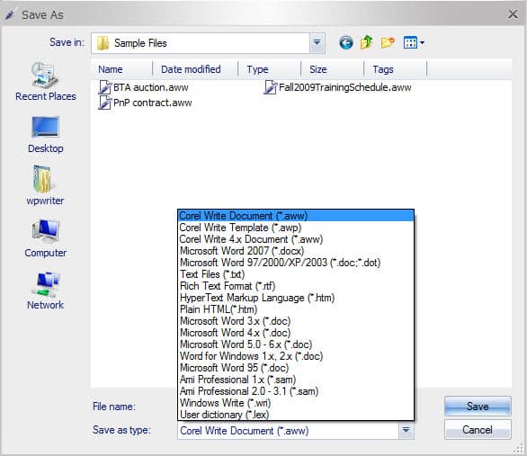Choose Microsoft Word 95 (*.doc)

(296, 368)
